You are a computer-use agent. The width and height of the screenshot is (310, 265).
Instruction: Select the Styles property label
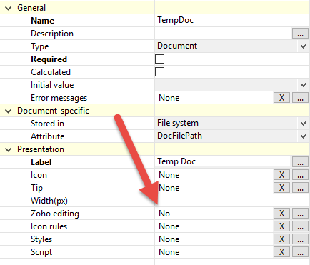41,239
